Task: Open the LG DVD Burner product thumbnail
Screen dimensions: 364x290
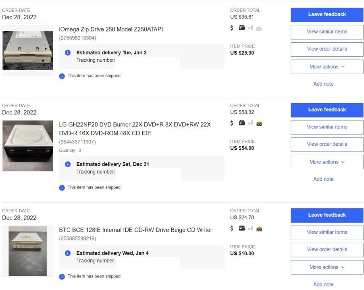Action: (x=28, y=145)
